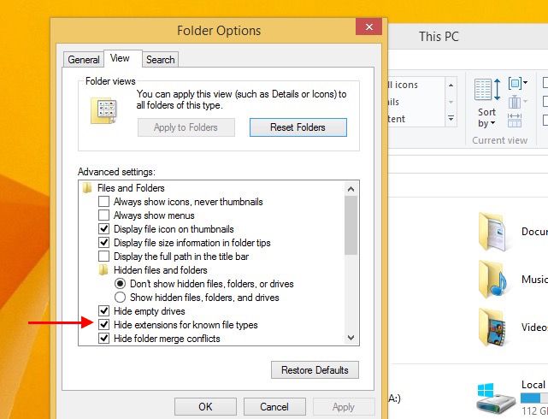This screenshot has height=419, width=548.
Task: Click the Hidden files and folders icon
Action: tap(103, 270)
